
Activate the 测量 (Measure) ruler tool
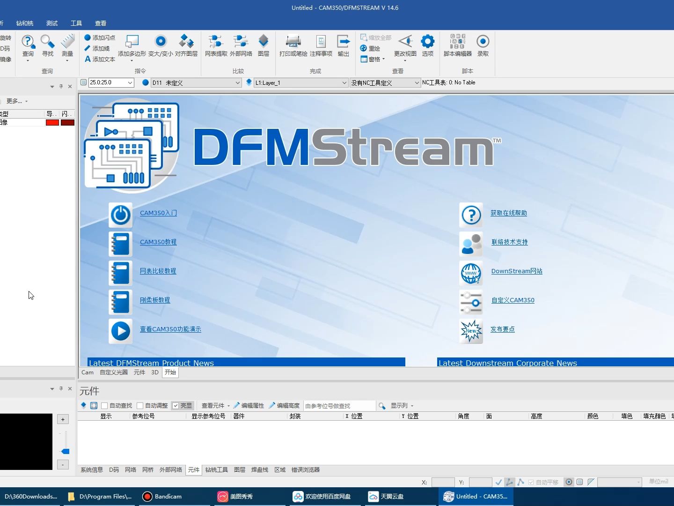point(67,46)
